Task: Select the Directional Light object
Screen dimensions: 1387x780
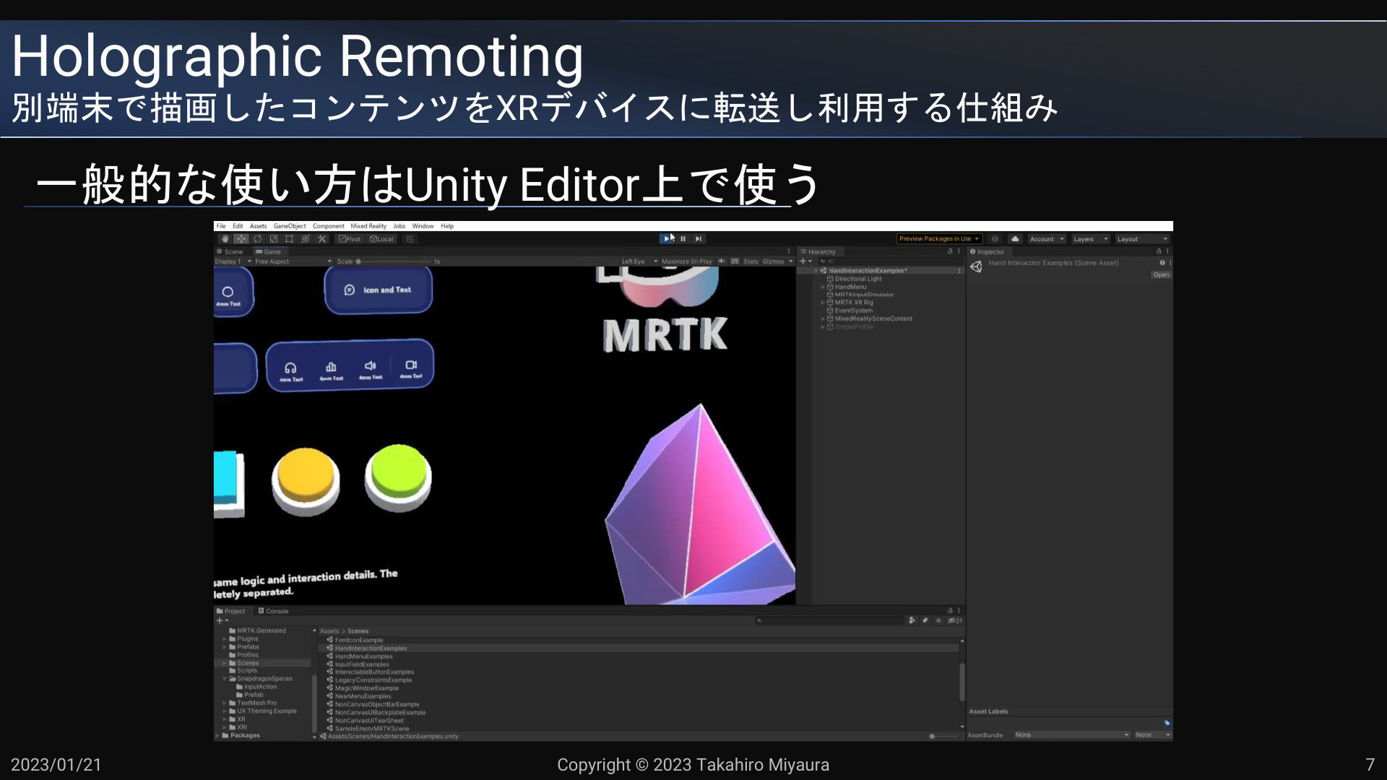Action: pos(858,279)
